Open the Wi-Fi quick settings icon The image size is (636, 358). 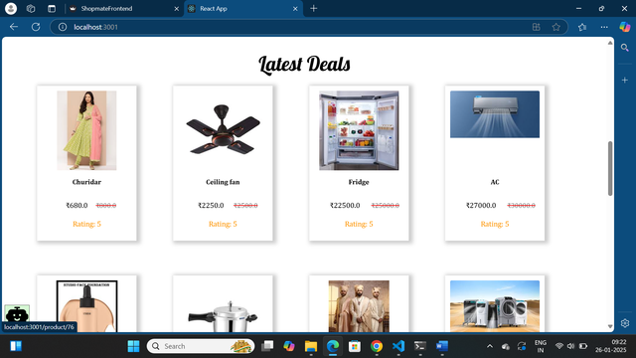pyautogui.click(x=558, y=346)
